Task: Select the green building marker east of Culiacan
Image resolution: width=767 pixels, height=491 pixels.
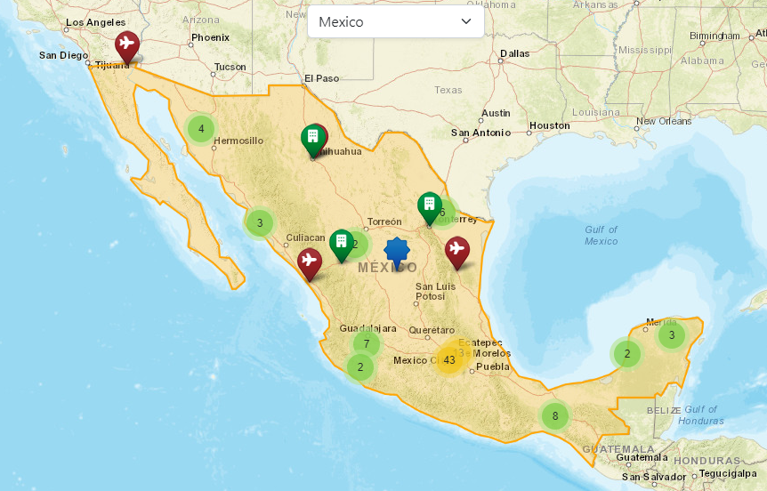Action: (340, 242)
